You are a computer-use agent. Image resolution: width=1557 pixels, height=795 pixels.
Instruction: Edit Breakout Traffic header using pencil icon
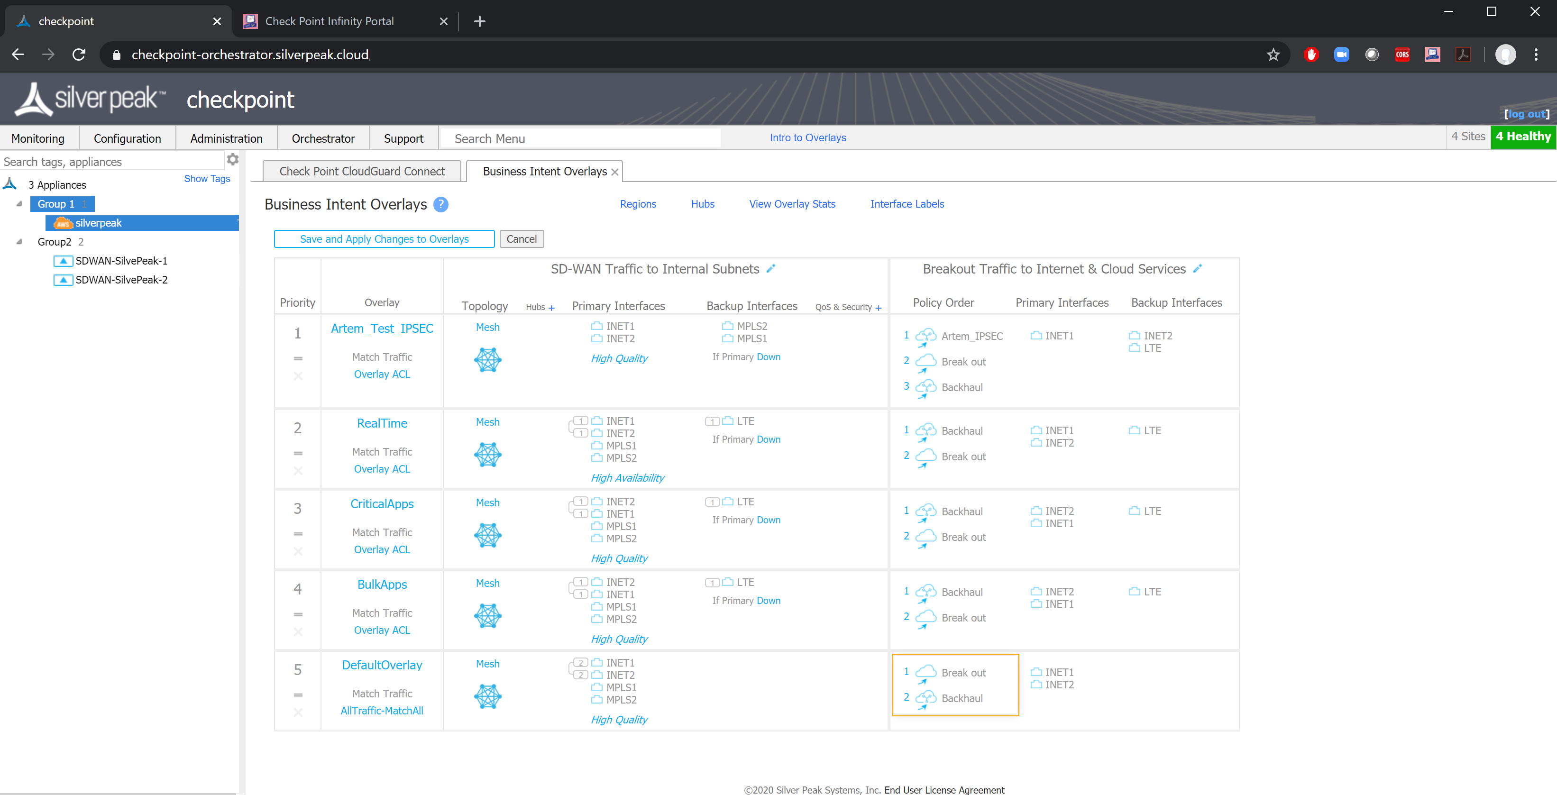click(x=1197, y=268)
